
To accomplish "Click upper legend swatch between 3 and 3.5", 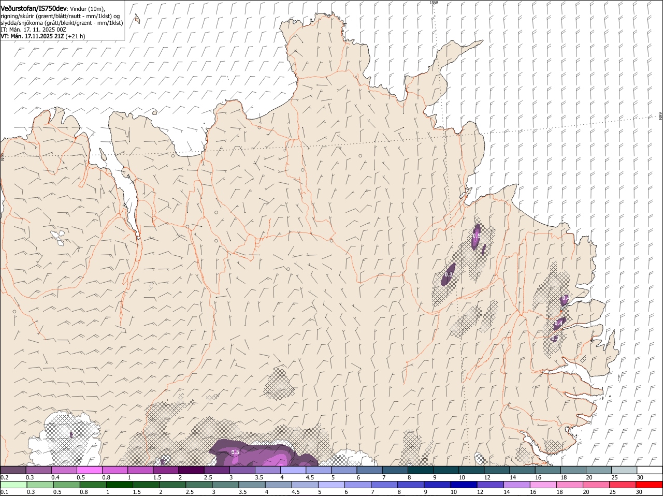I will (x=242, y=470).
